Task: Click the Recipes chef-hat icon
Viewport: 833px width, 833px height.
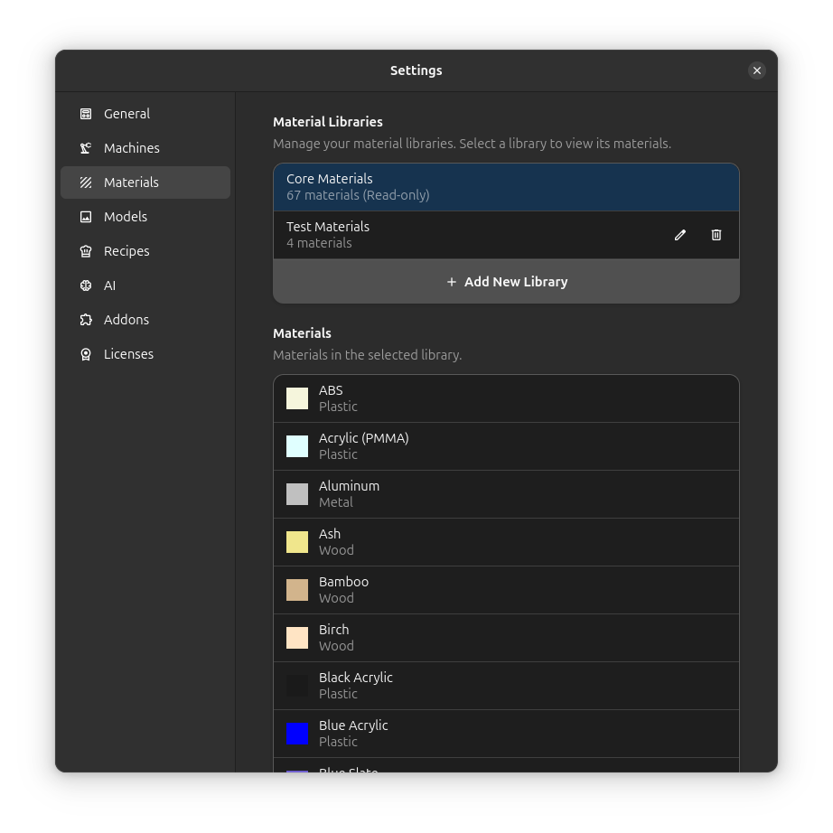Action: coord(86,251)
